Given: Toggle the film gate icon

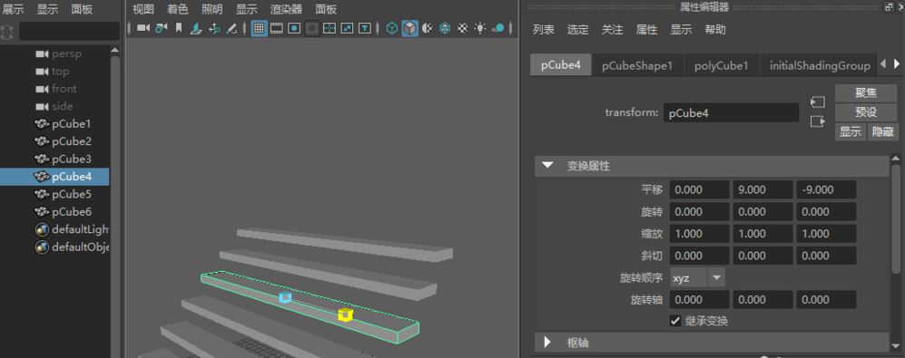Looking at the screenshot, I should point(277,28).
